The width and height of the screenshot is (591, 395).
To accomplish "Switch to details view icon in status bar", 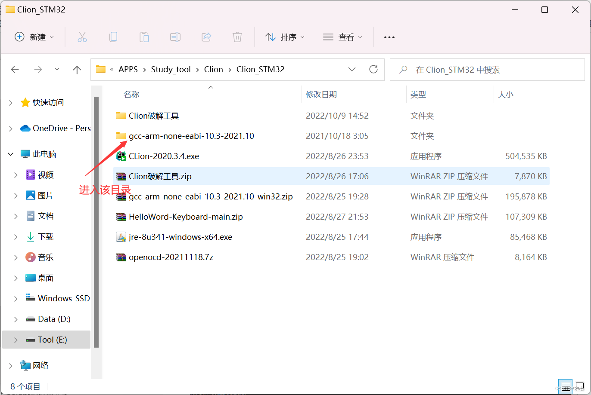I will [565, 386].
